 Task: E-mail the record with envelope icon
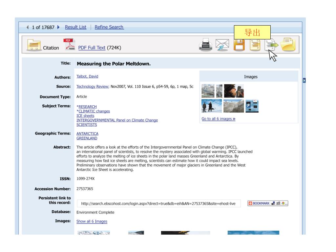click(222, 45)
